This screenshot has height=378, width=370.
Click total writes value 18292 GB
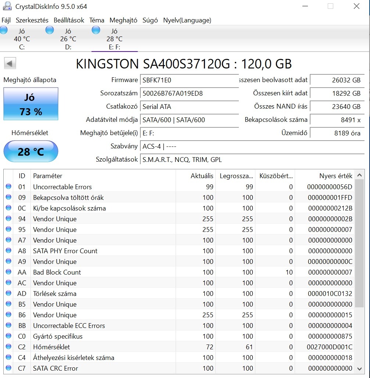point(337,93)
